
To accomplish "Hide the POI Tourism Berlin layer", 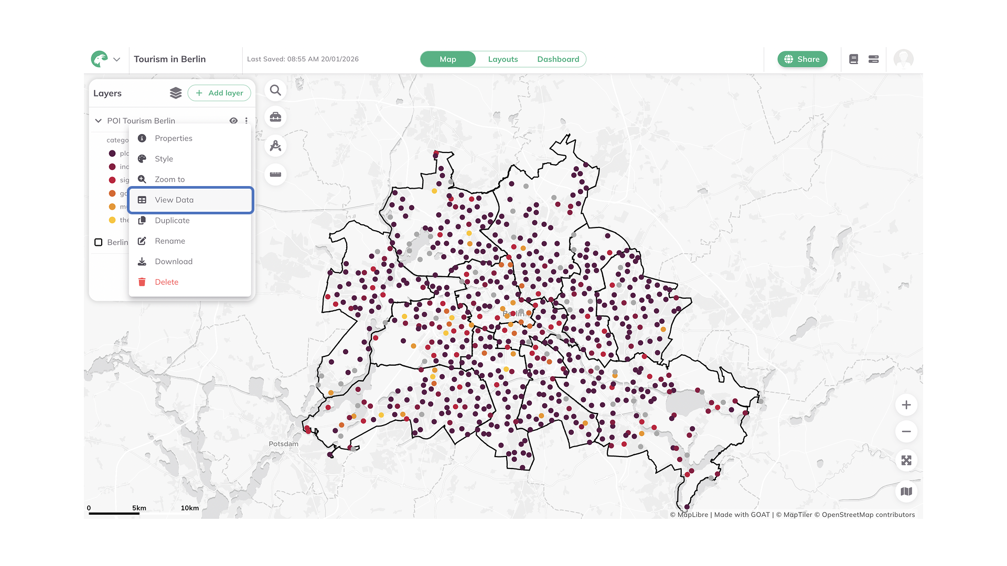I will point(233,121).
